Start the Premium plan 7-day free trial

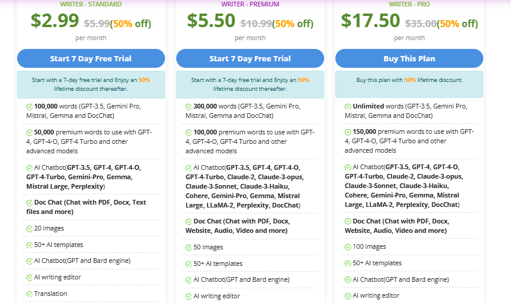pyautogui.click(x=250, y=58)
